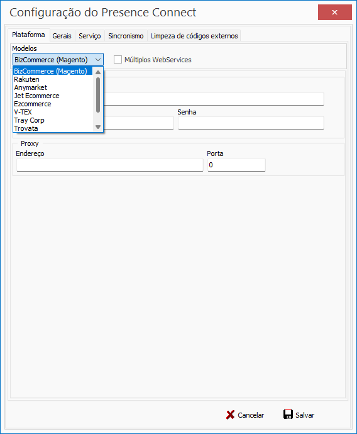Screen dimensions: 357x434
Task: Click the red X Cancelar icon
Action: [230, 415]
